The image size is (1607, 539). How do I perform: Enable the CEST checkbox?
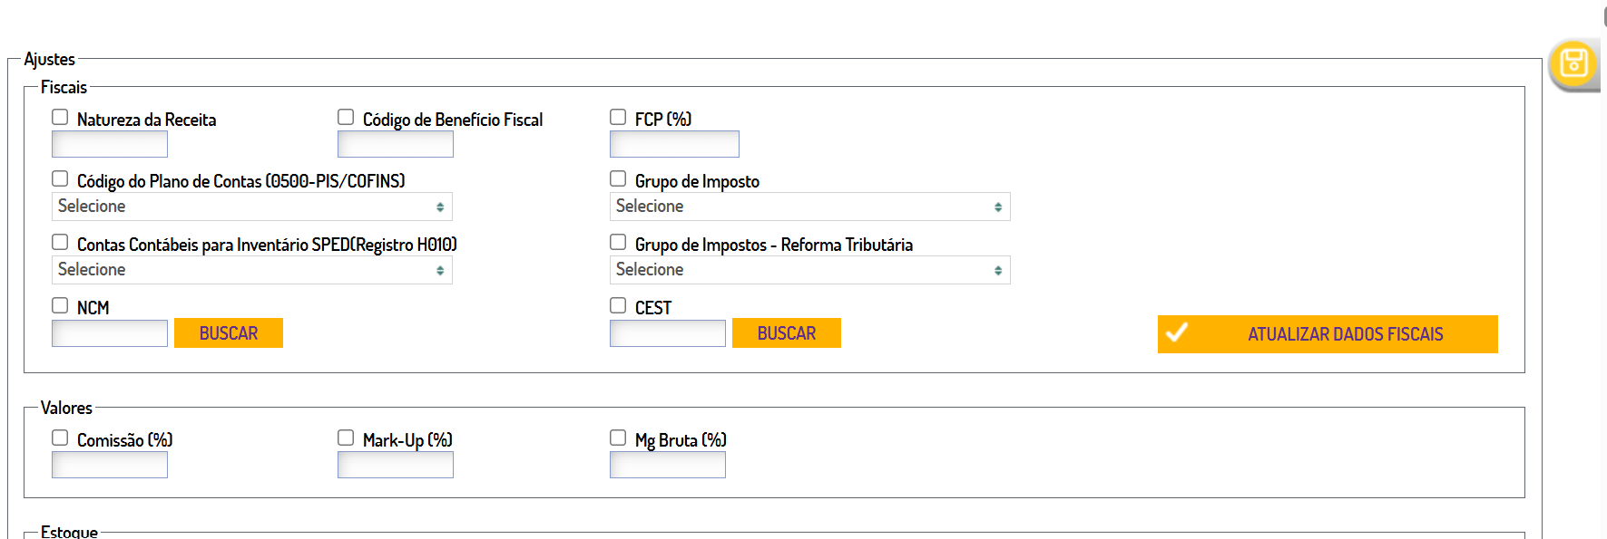pos(618,305)
